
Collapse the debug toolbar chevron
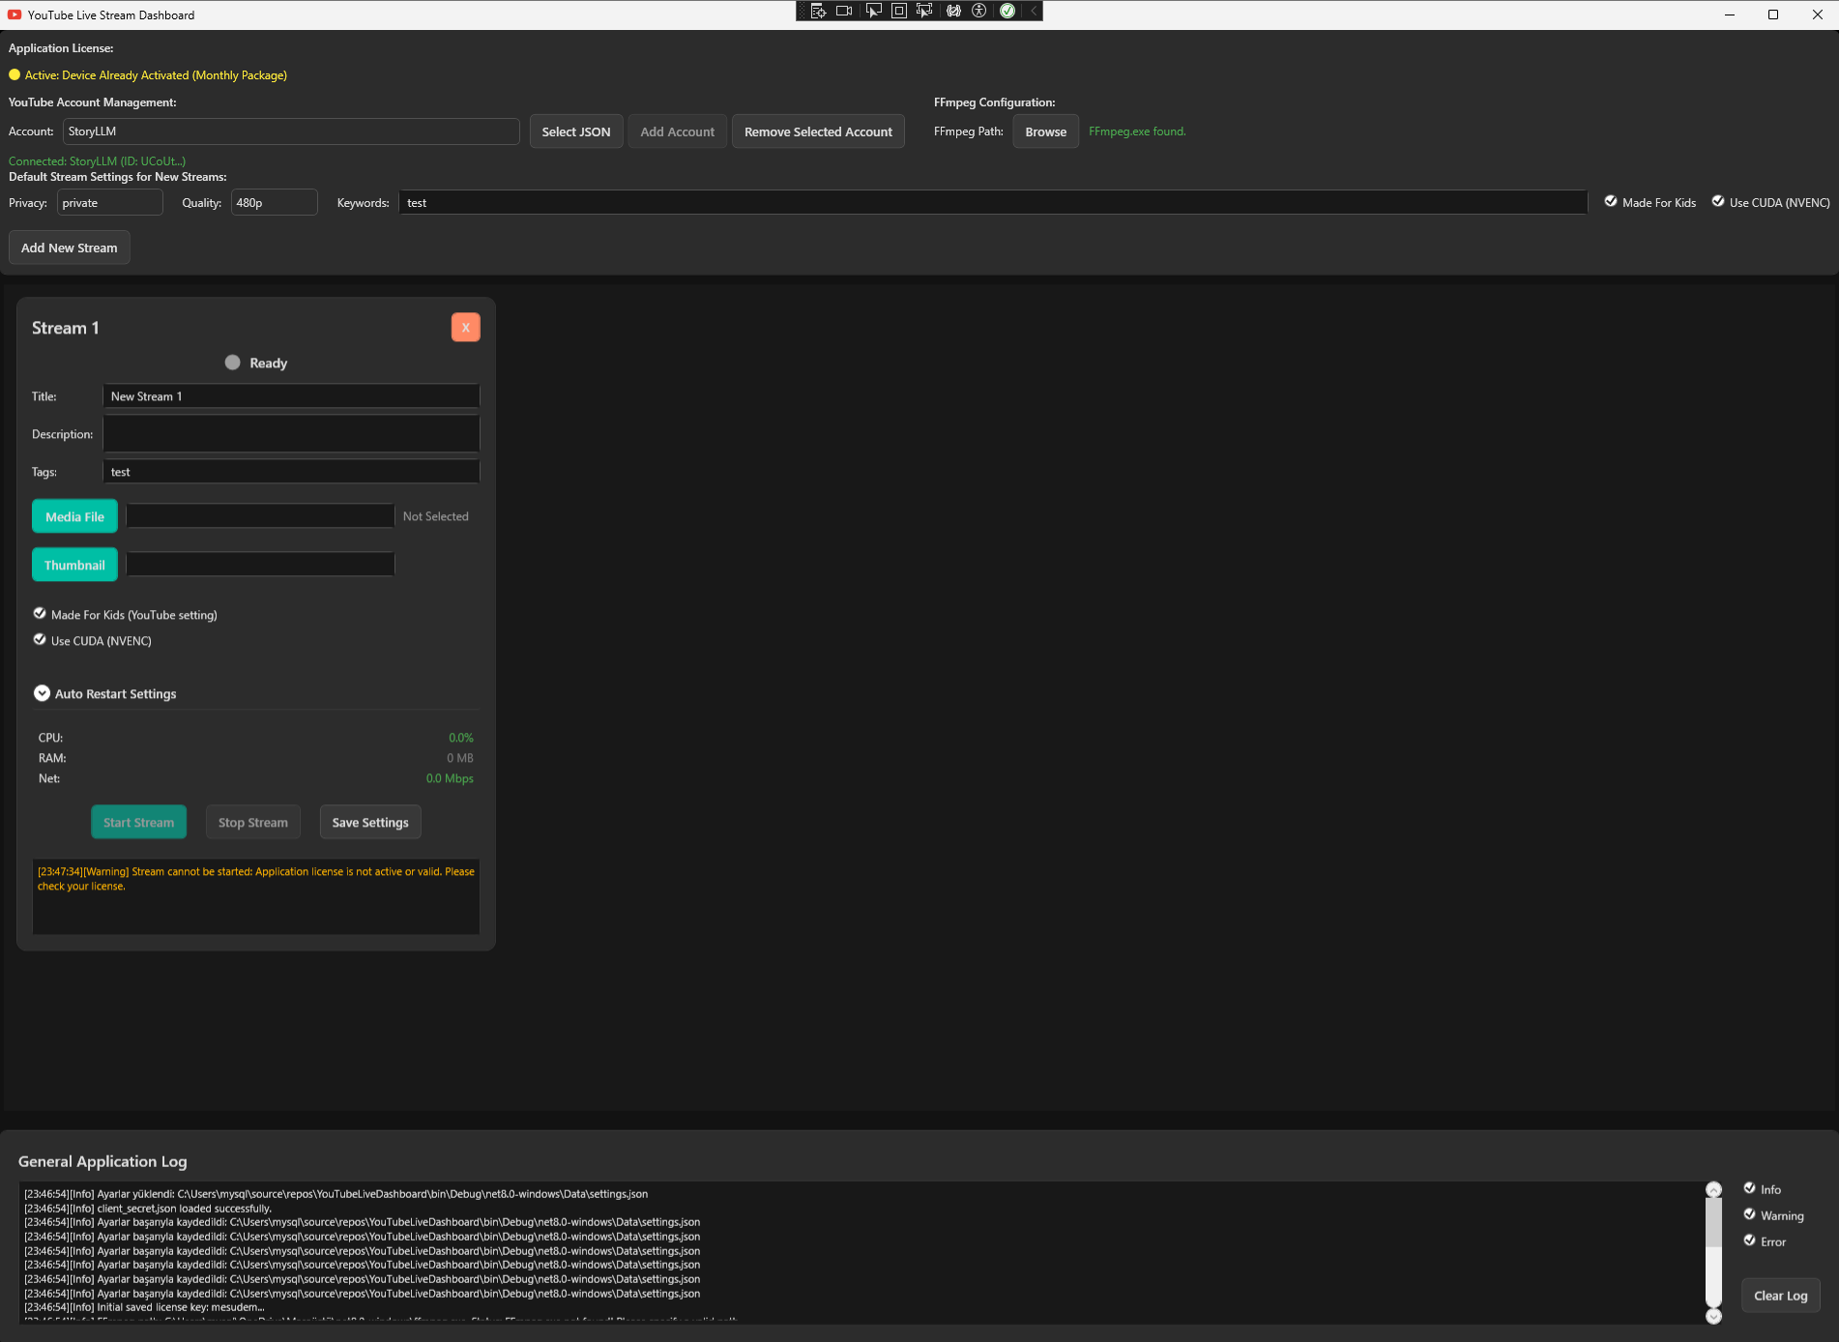tap(1034, 11)
